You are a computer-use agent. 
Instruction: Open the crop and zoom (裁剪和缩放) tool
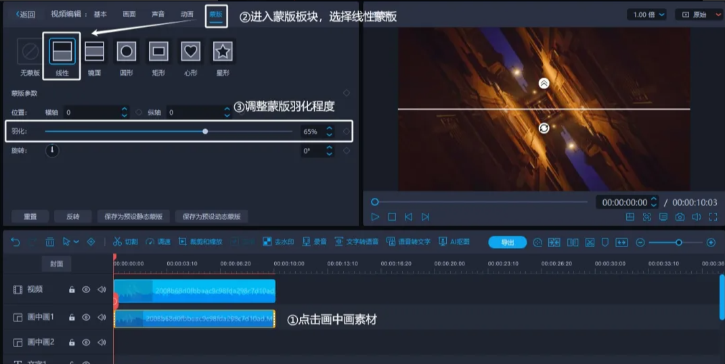(x=200, y=242)
